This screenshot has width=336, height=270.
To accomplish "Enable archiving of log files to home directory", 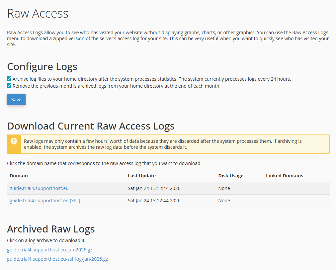I will (x=9, y=78).
